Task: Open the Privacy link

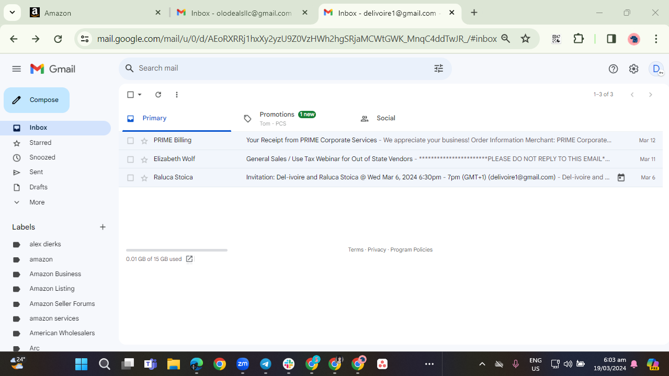Action: (x=377, y=250)
